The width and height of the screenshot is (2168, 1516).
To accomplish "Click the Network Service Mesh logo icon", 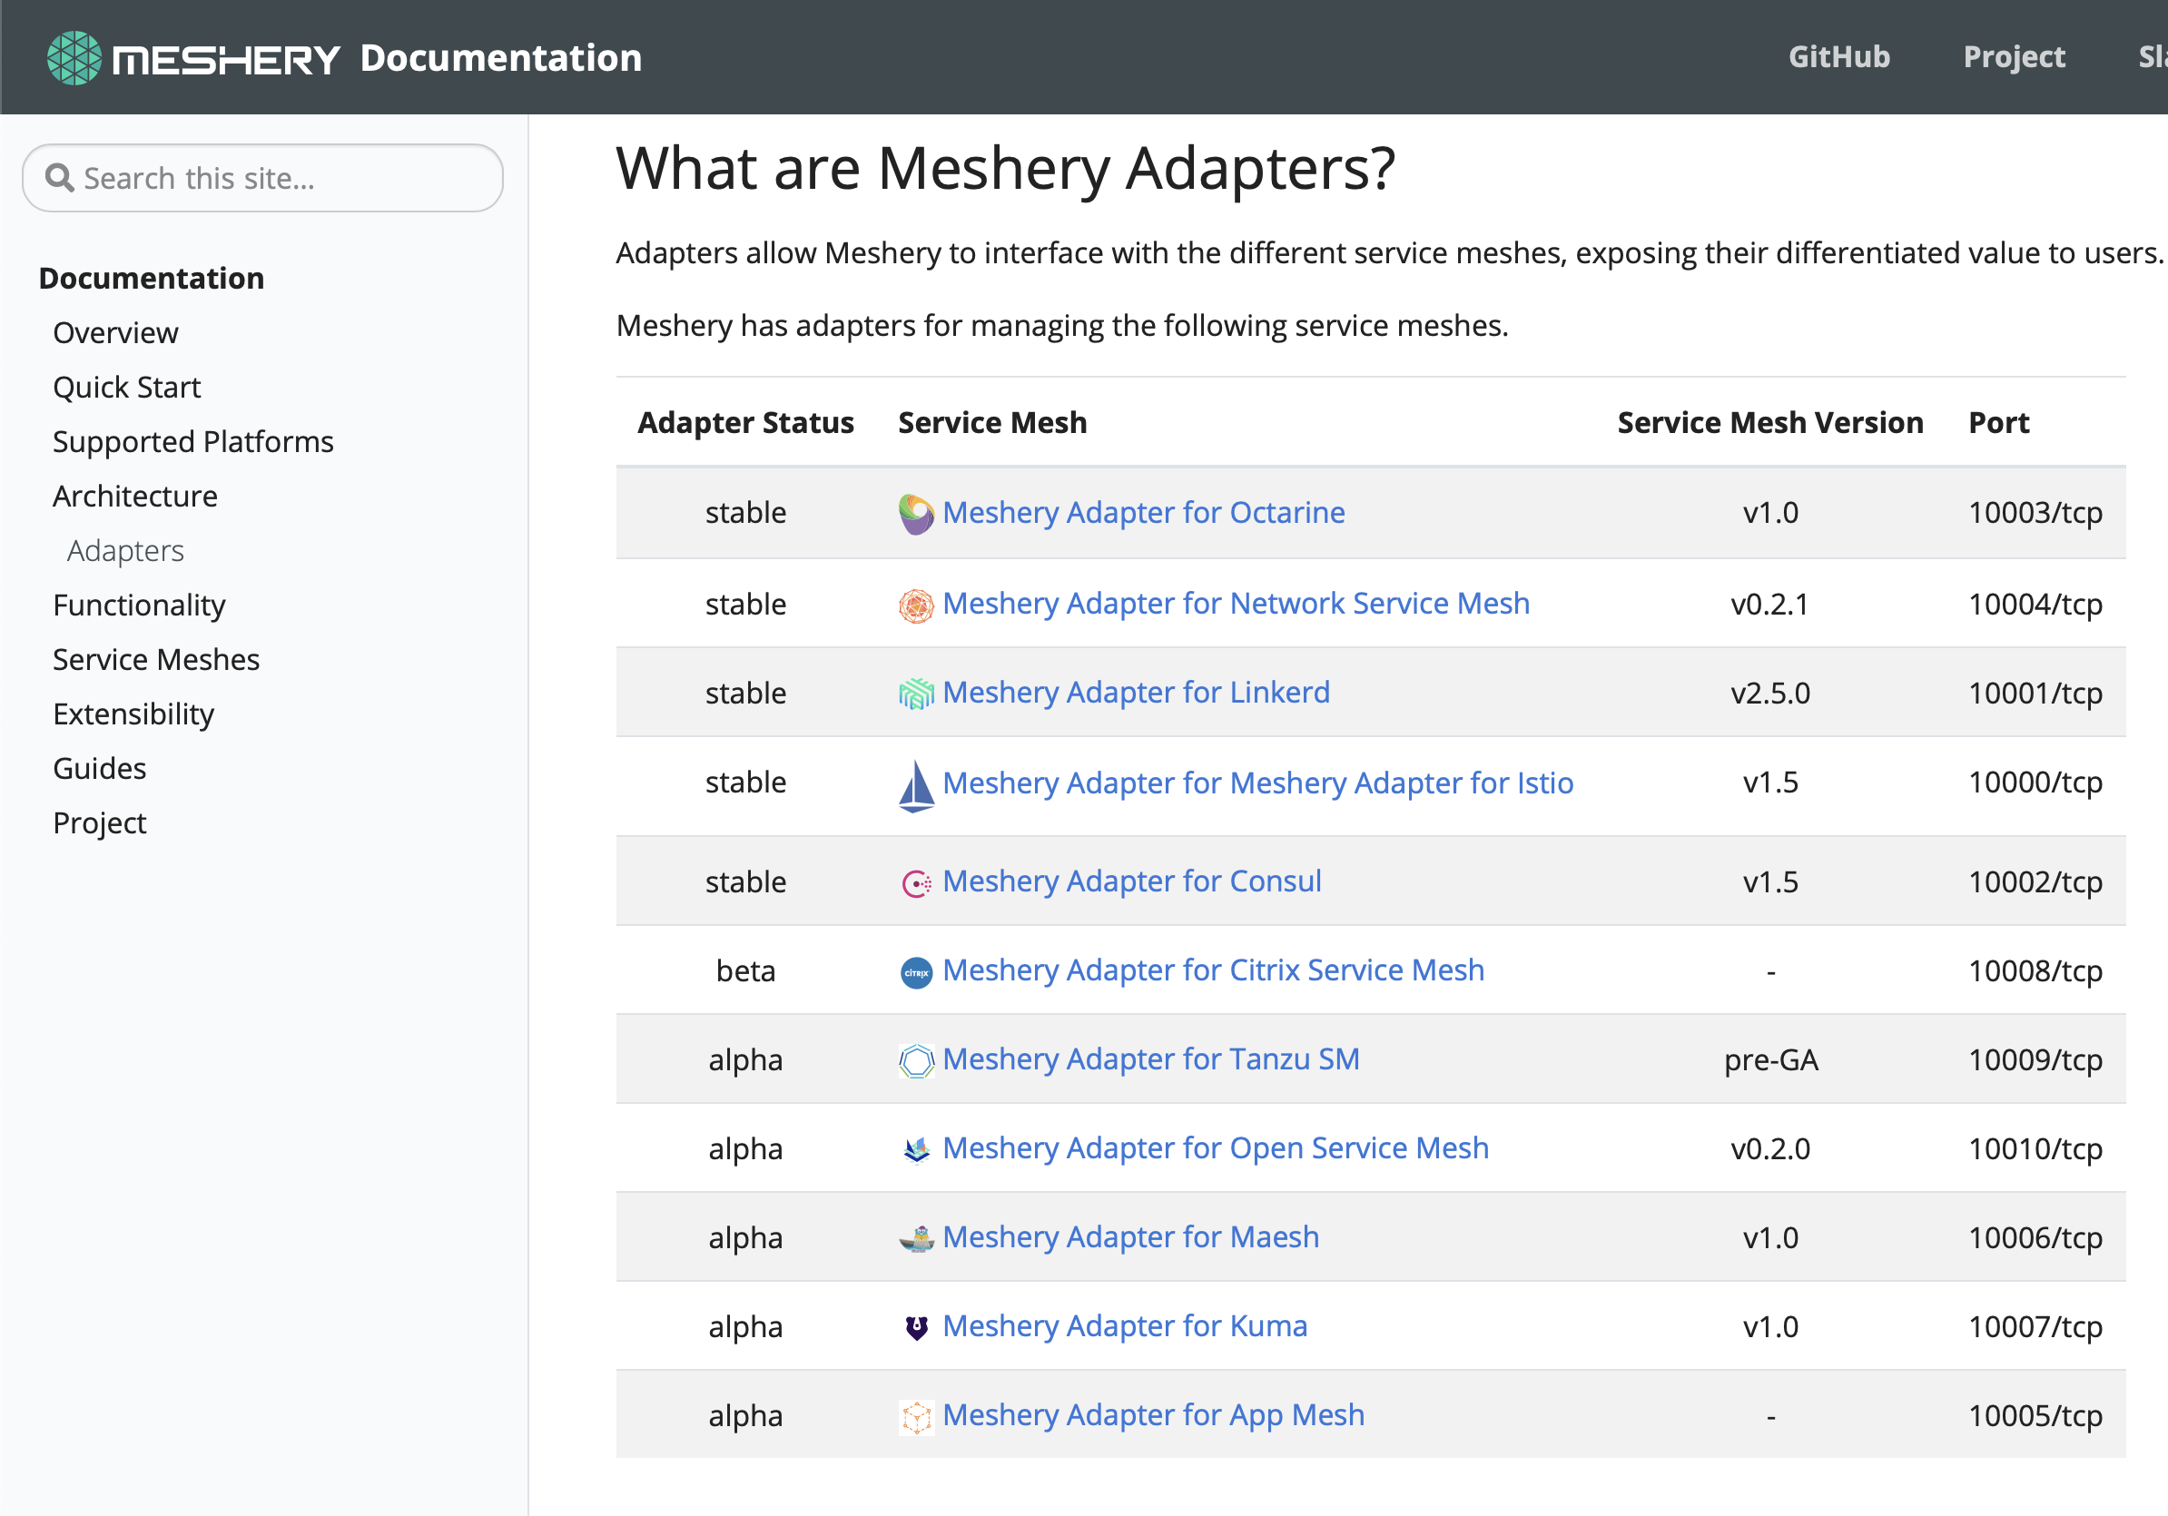I will click(x=916, y=605).
